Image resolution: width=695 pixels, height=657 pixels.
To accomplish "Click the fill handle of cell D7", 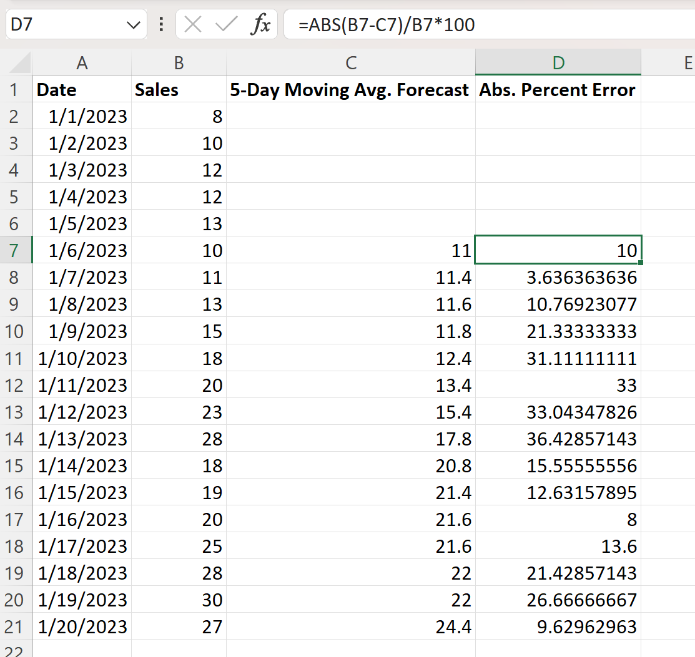I will (x=641, y=263).
